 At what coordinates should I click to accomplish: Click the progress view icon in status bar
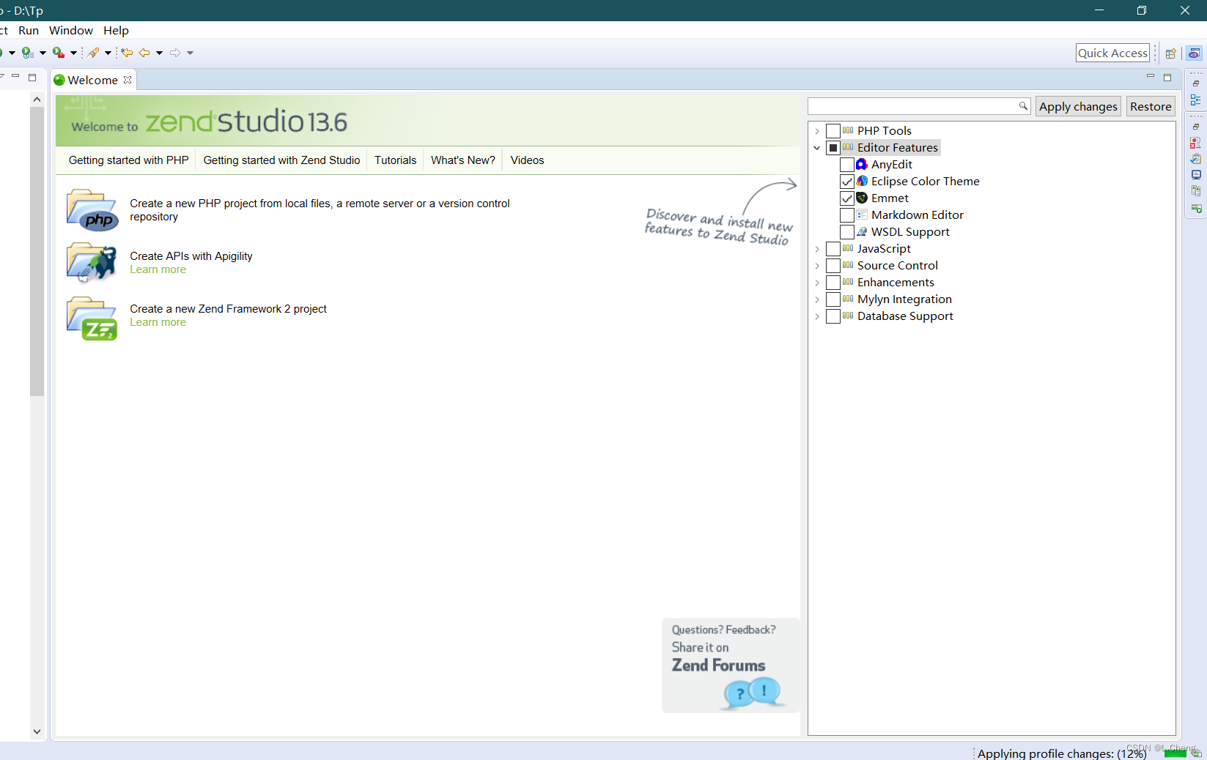tap(1196, 753)
